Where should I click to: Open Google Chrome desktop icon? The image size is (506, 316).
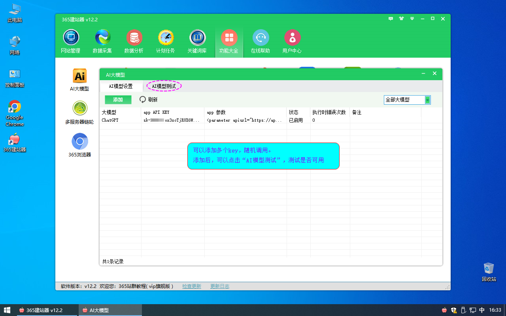15,113
